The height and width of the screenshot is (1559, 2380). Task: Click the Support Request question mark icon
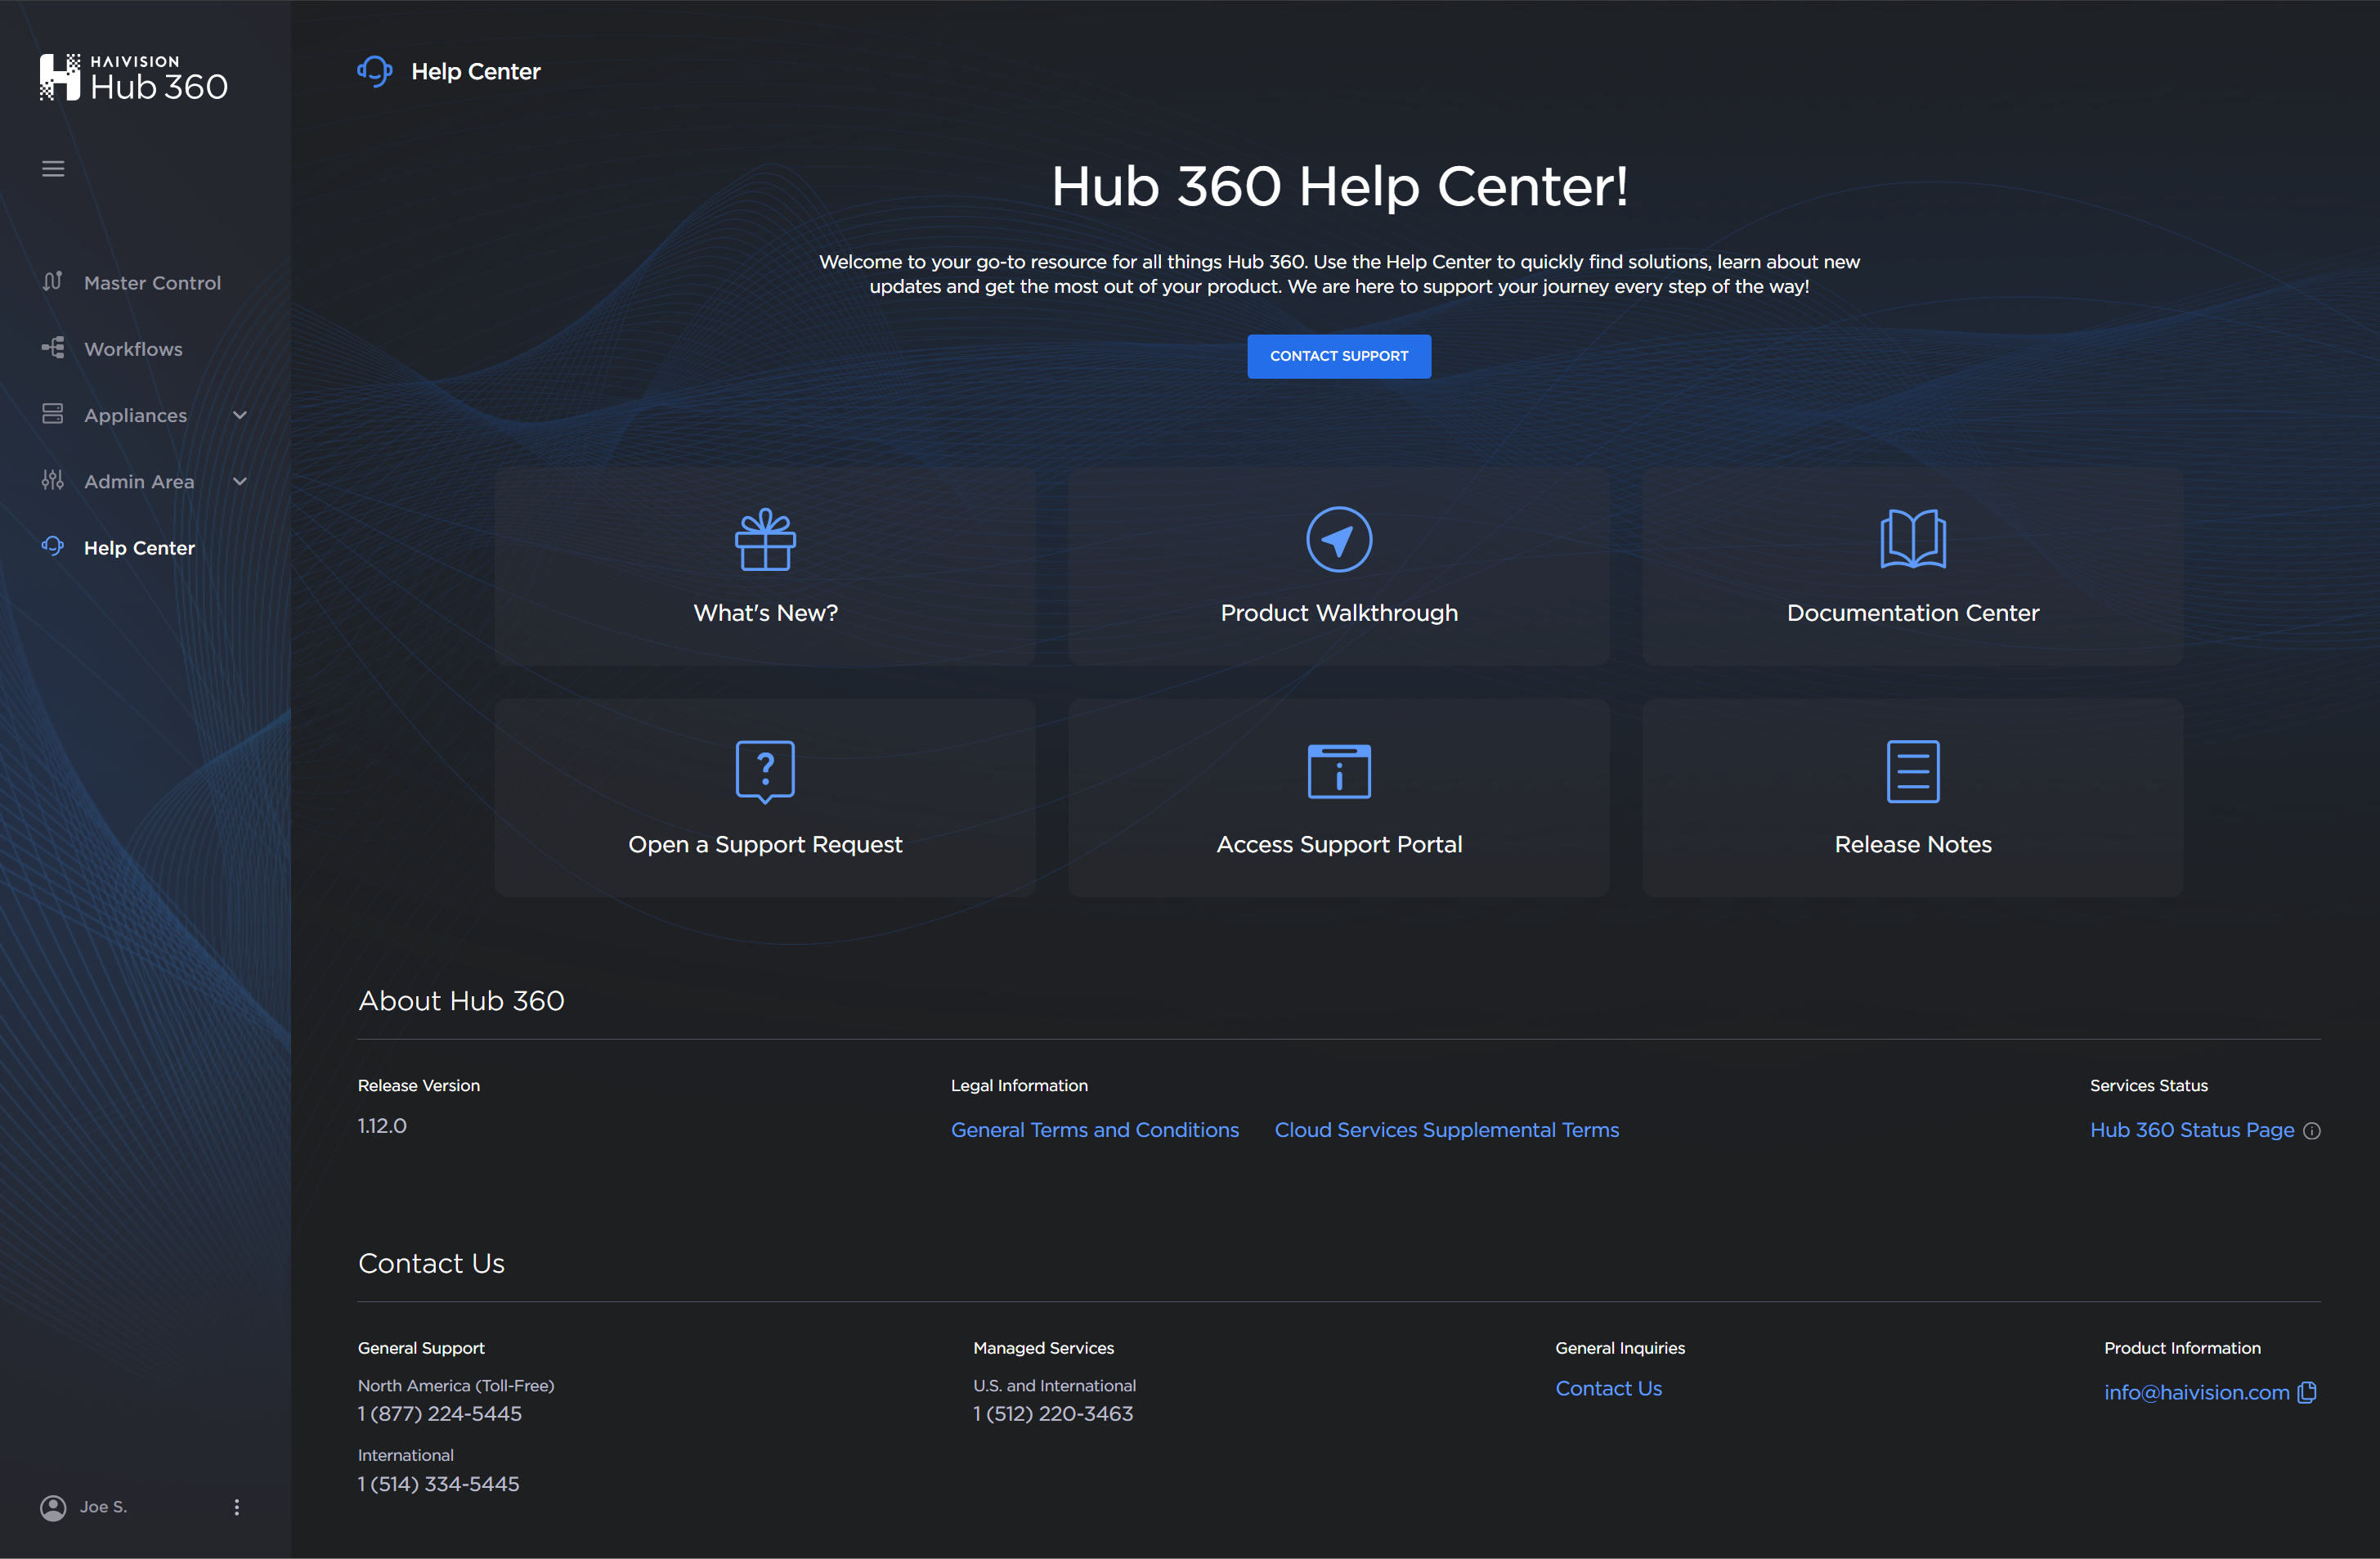click(x=765, y=771)
